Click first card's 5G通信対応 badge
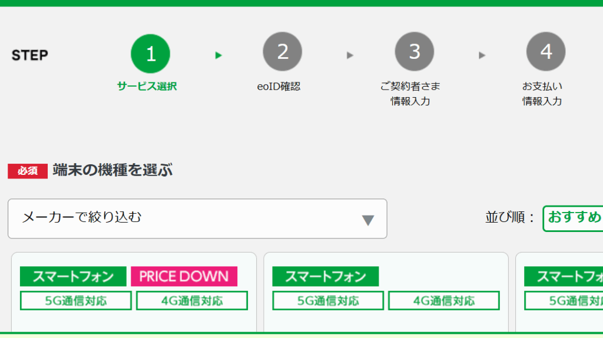The image size is (603, 338). click(76, 300)
